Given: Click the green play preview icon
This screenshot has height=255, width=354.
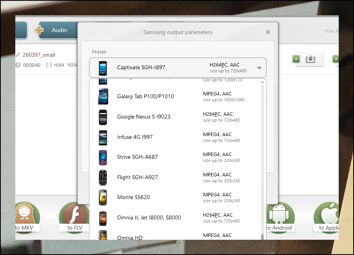Looking at the screenshot, I should click(296, 59).
